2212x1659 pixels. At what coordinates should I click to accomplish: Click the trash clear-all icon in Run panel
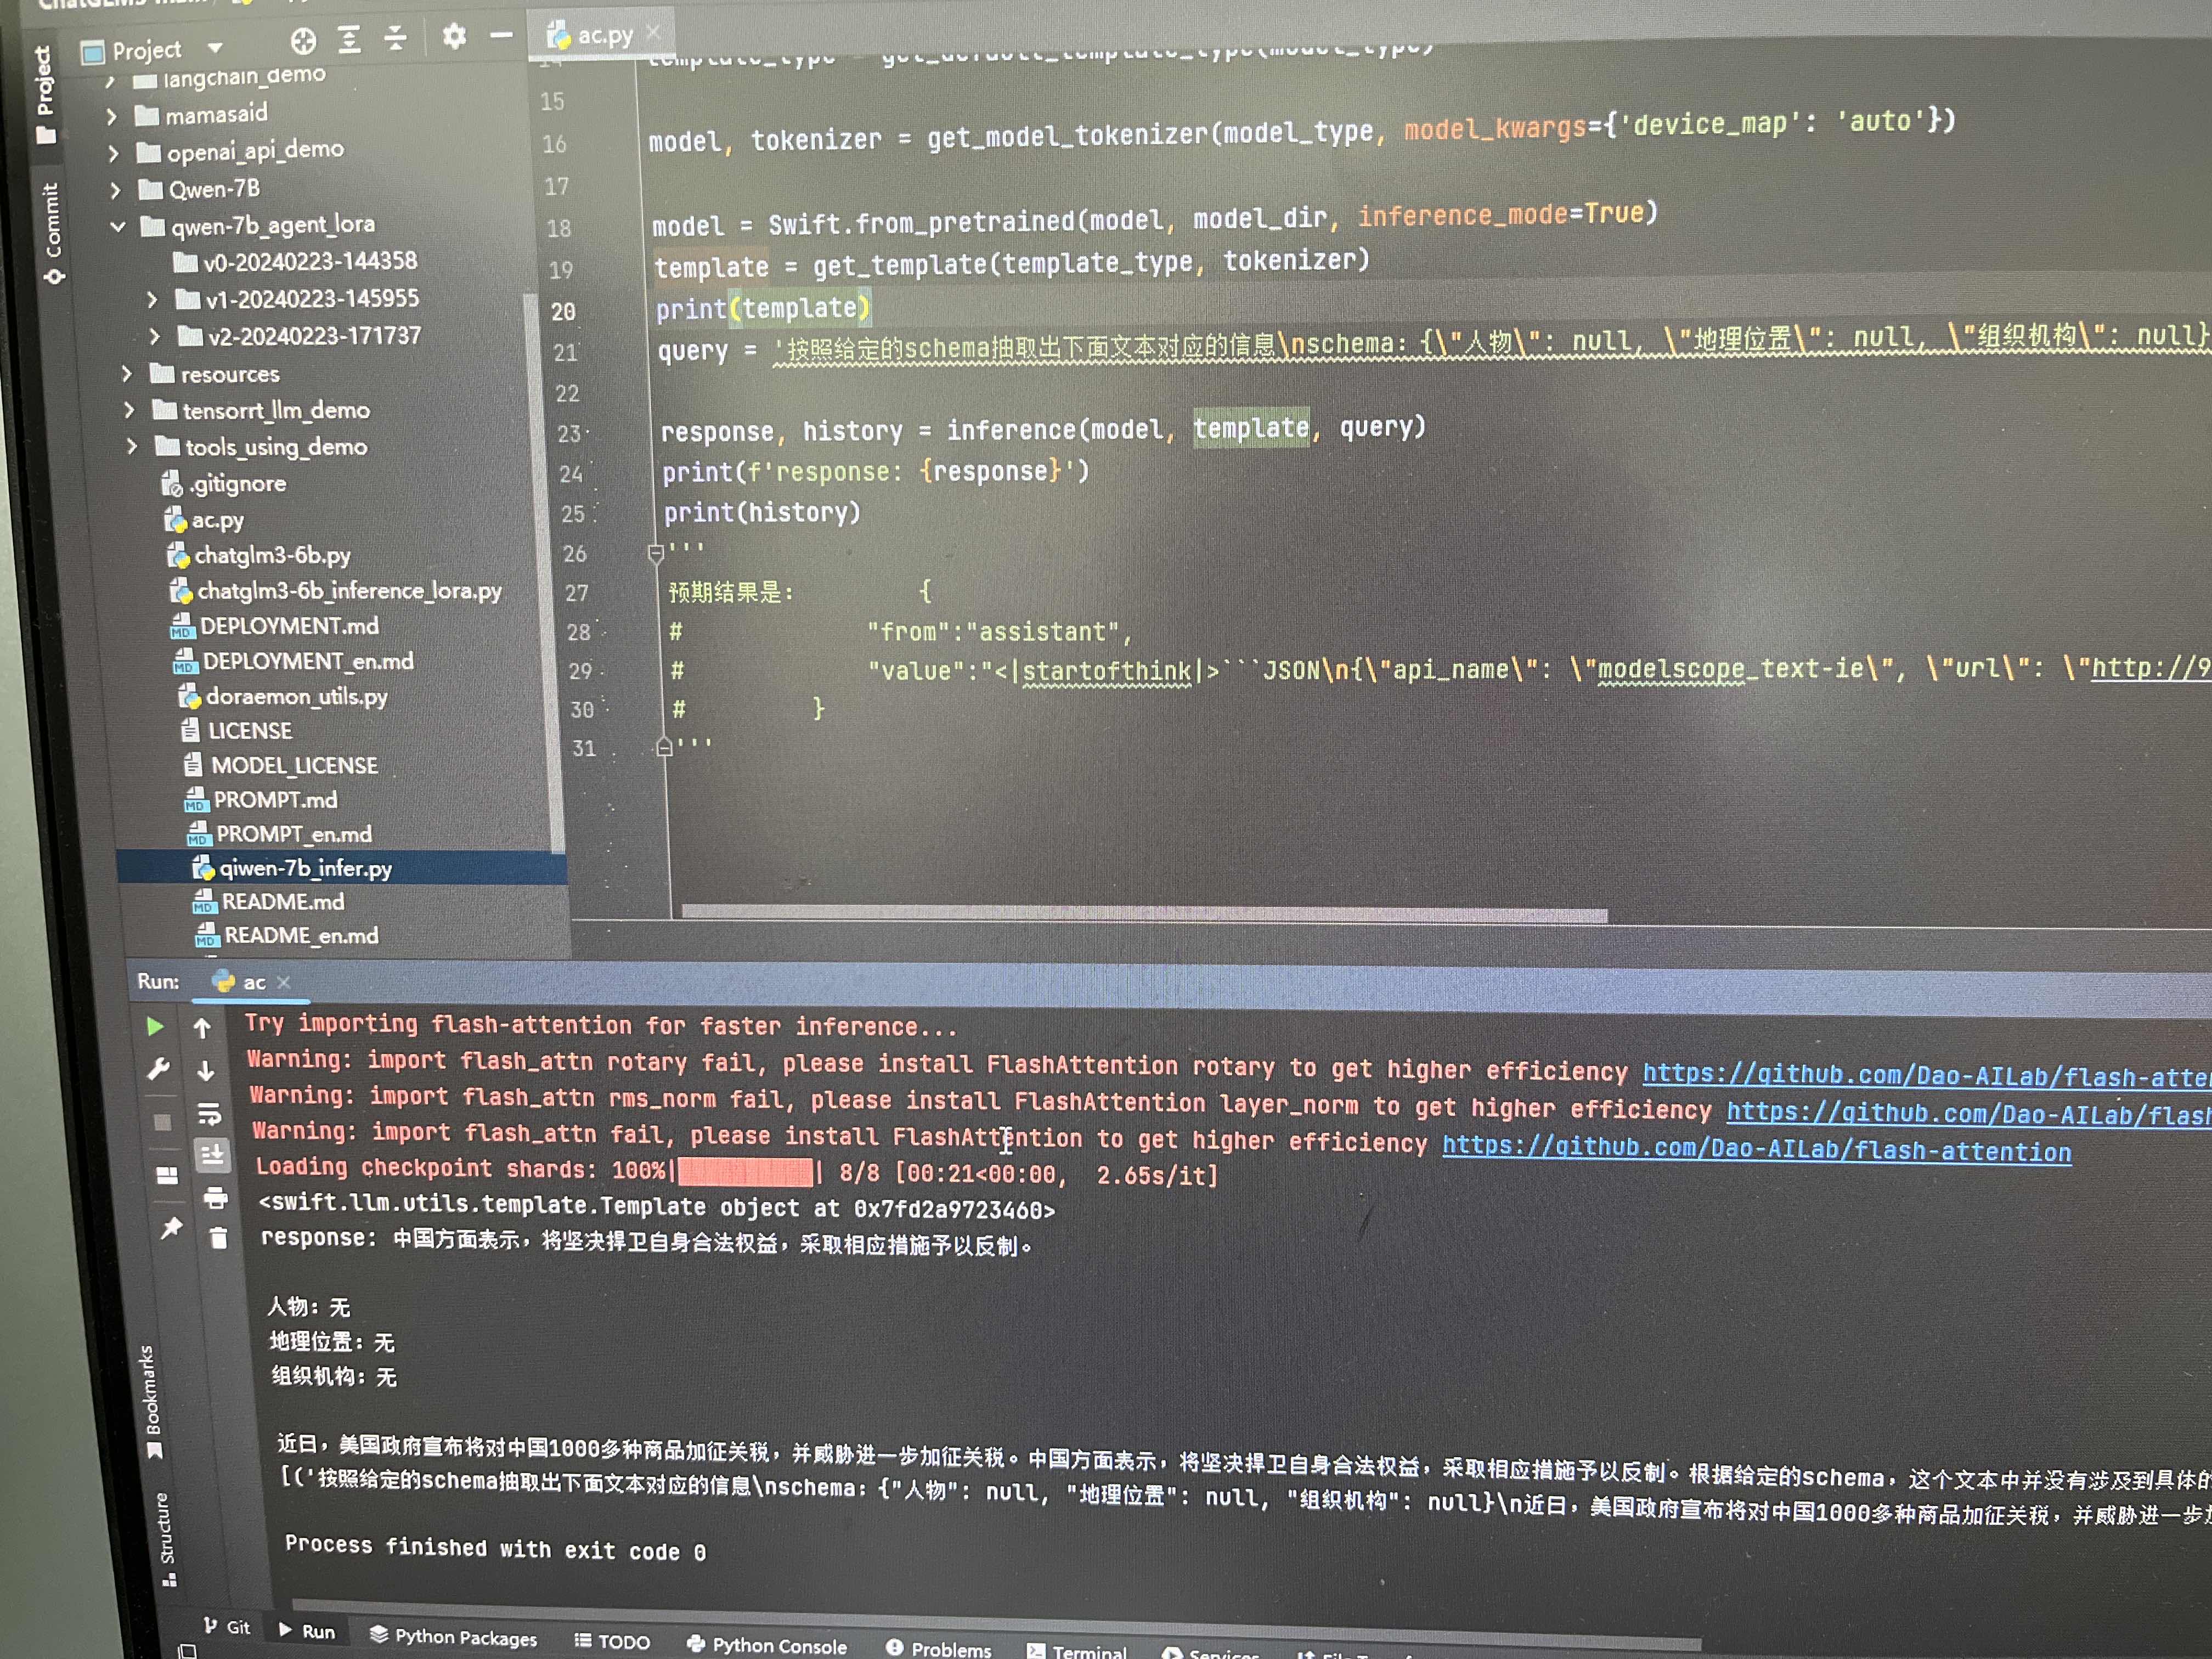point(218,1238)
